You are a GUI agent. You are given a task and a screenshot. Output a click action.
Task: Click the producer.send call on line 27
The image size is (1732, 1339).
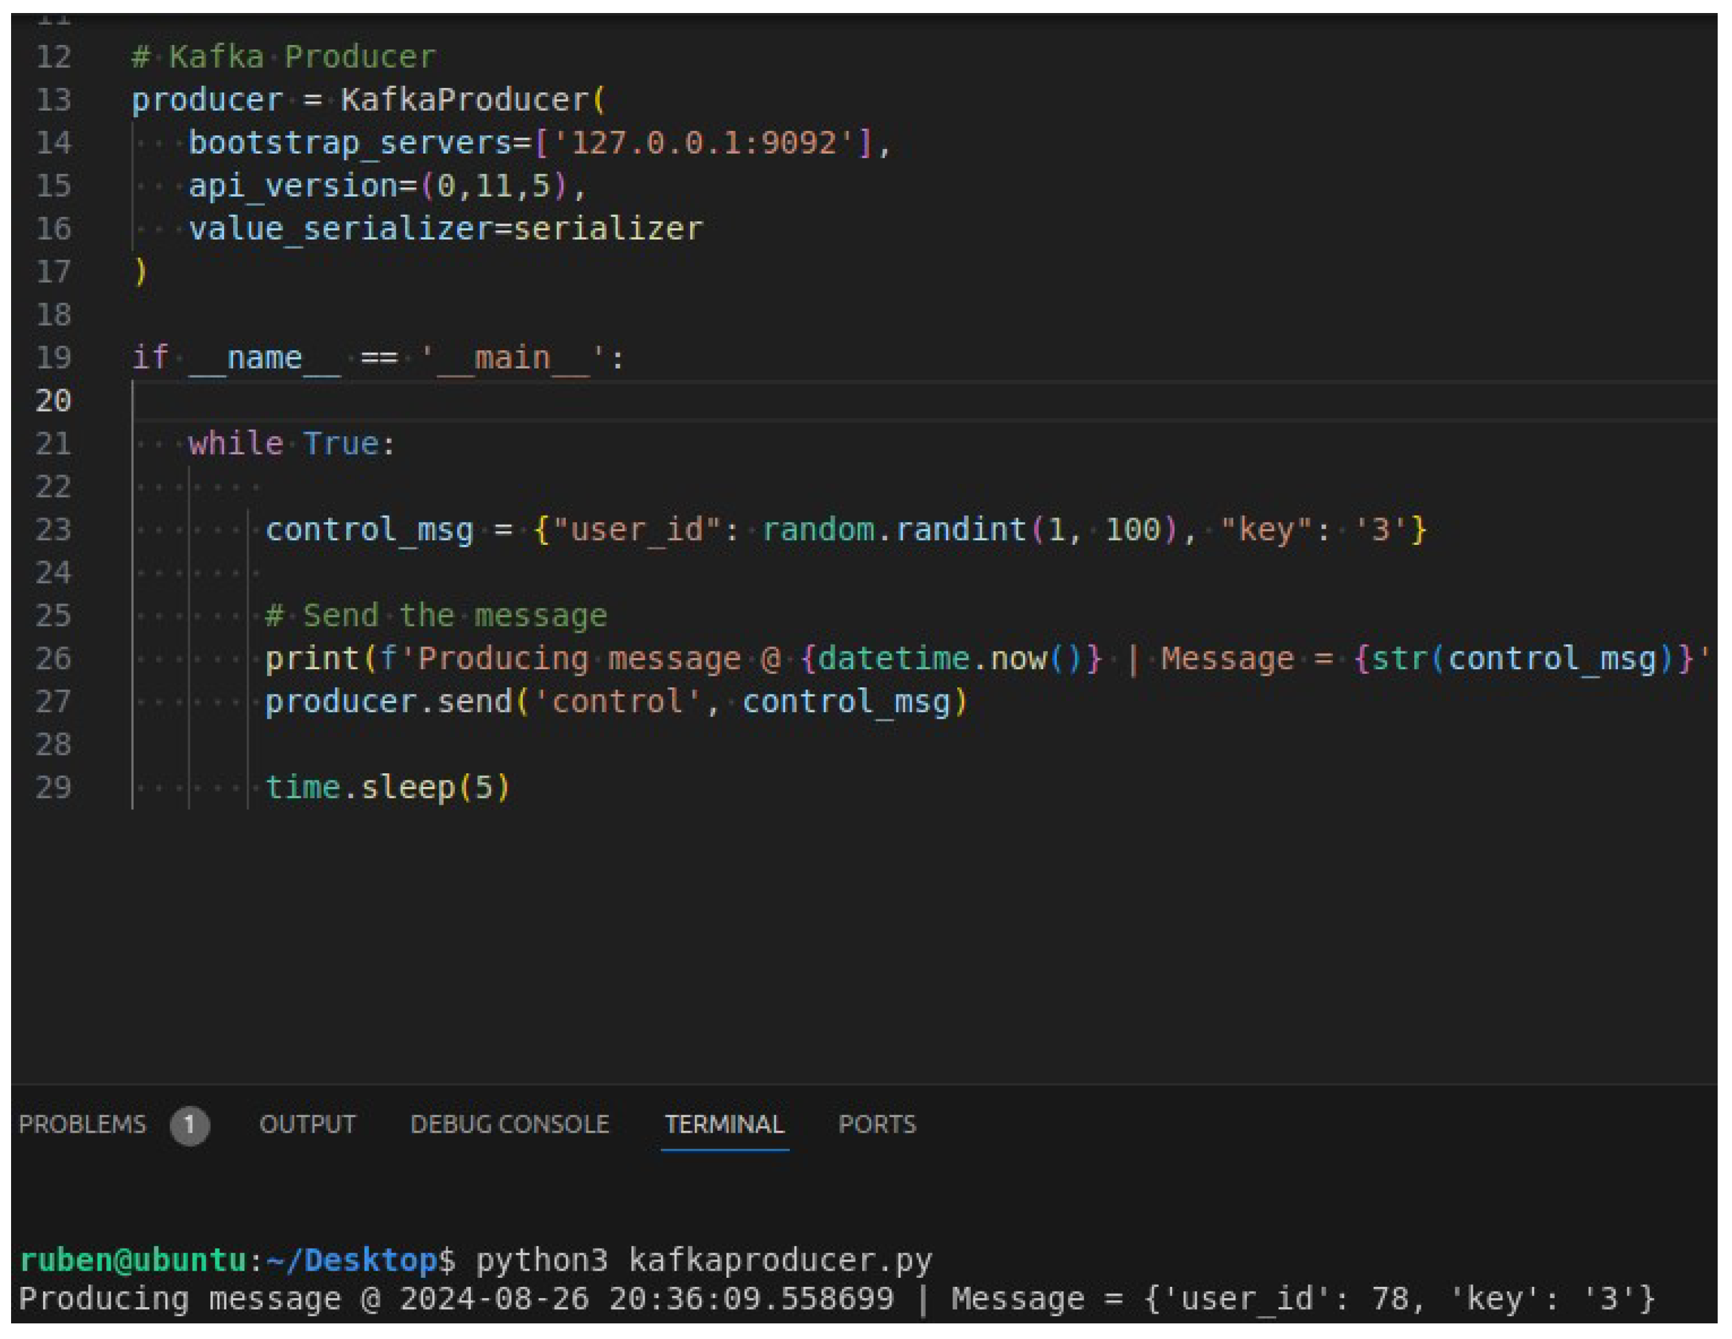point(615,702)
